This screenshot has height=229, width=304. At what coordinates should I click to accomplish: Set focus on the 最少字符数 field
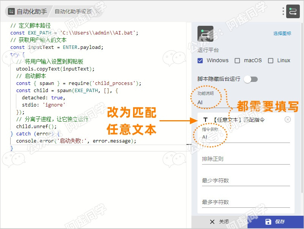246,181
